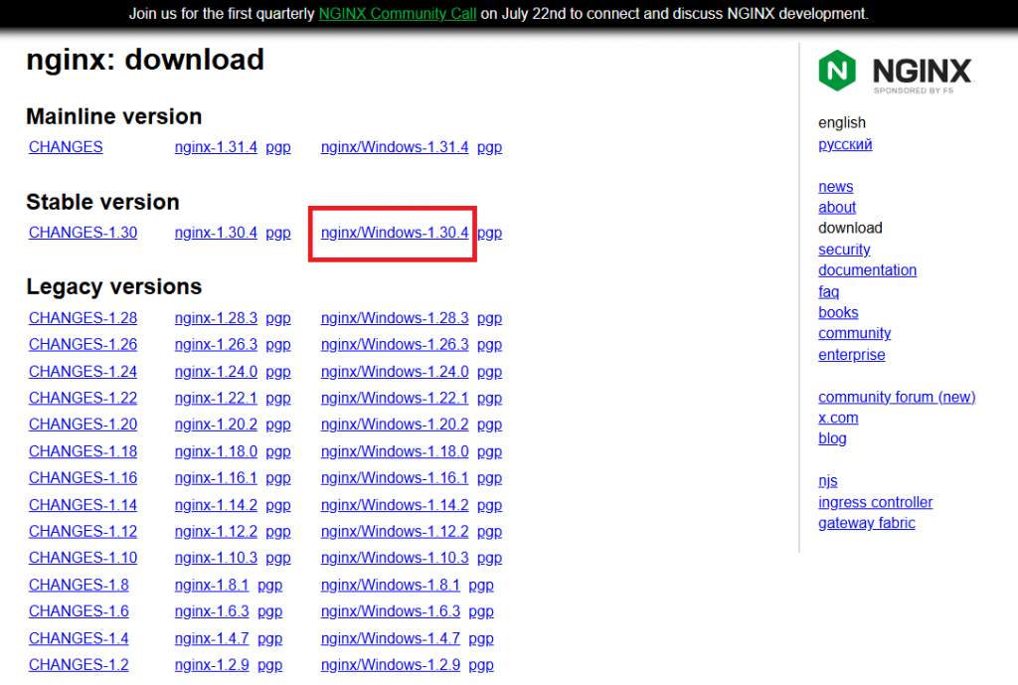Open CHANGES-1.4 link
This screenshot has width=1018, height=685.
click(x=79, y=638)
